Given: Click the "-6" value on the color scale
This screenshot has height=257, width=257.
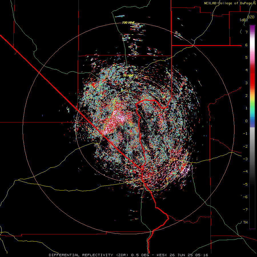Looking at the screenshot, I should [245, 197].
